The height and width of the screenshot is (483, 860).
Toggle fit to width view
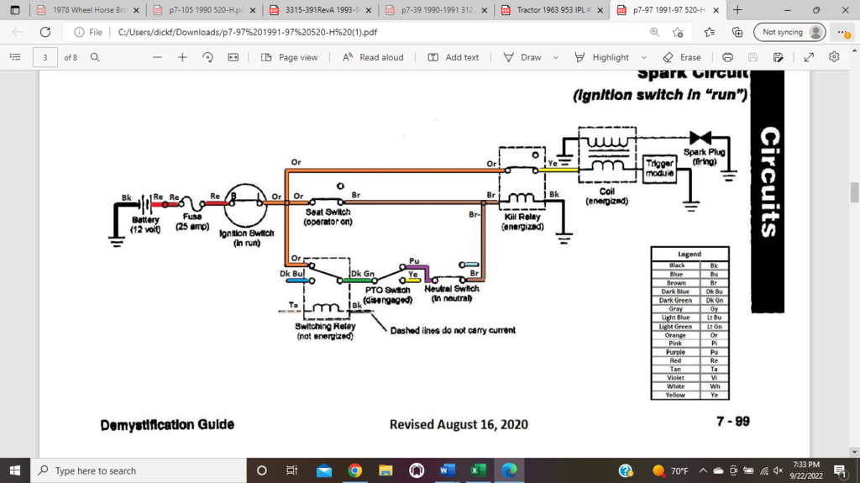pos(233,57)
